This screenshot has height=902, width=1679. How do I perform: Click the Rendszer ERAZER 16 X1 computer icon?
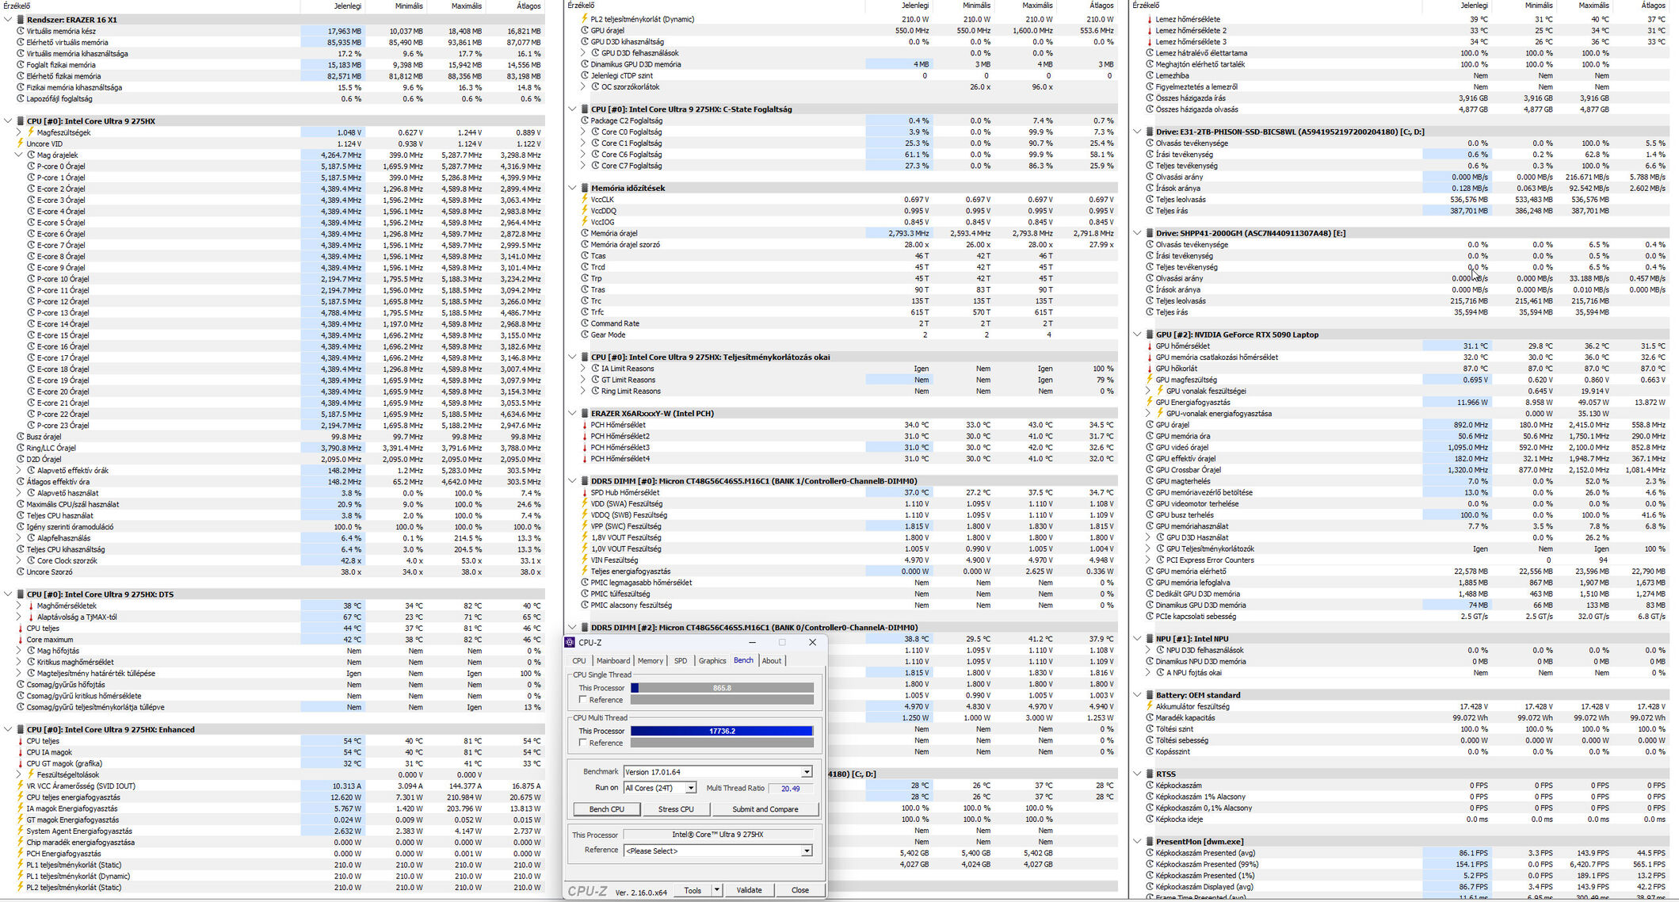pyautogui.click(x=20, y=20)
